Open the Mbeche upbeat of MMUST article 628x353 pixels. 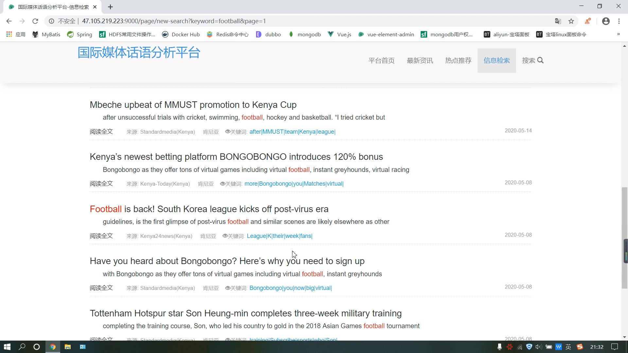tap(193, 105)
